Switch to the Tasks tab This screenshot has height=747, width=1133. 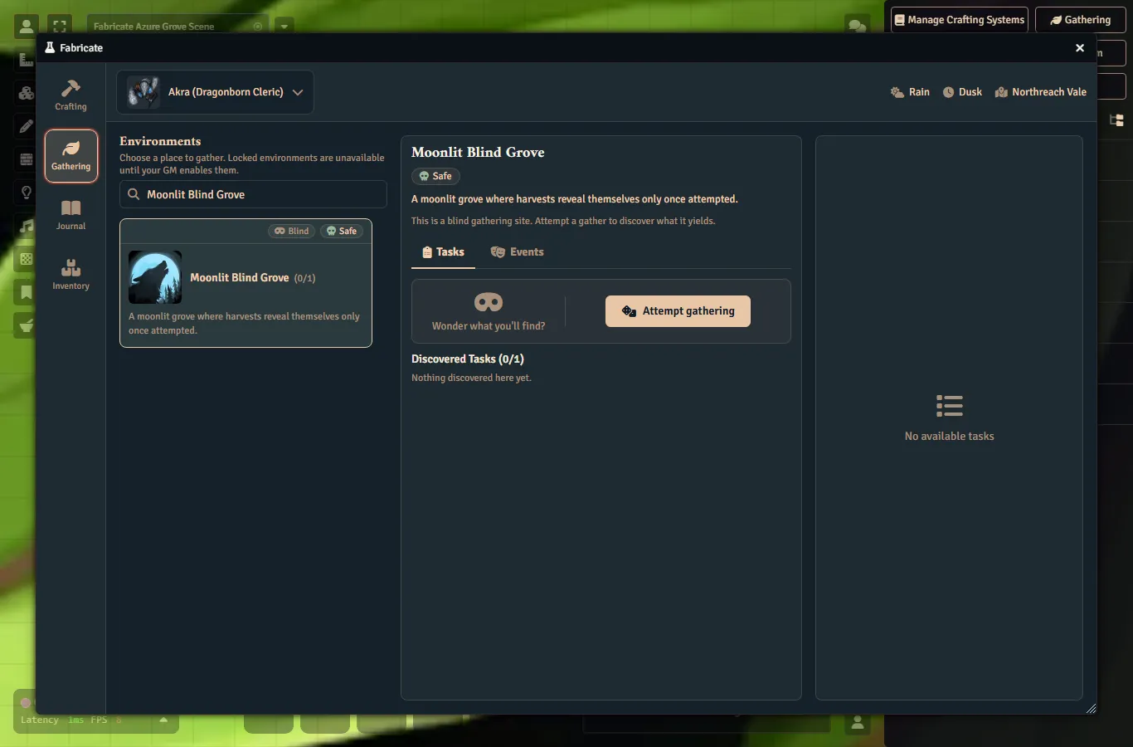[x=443, y=252]
